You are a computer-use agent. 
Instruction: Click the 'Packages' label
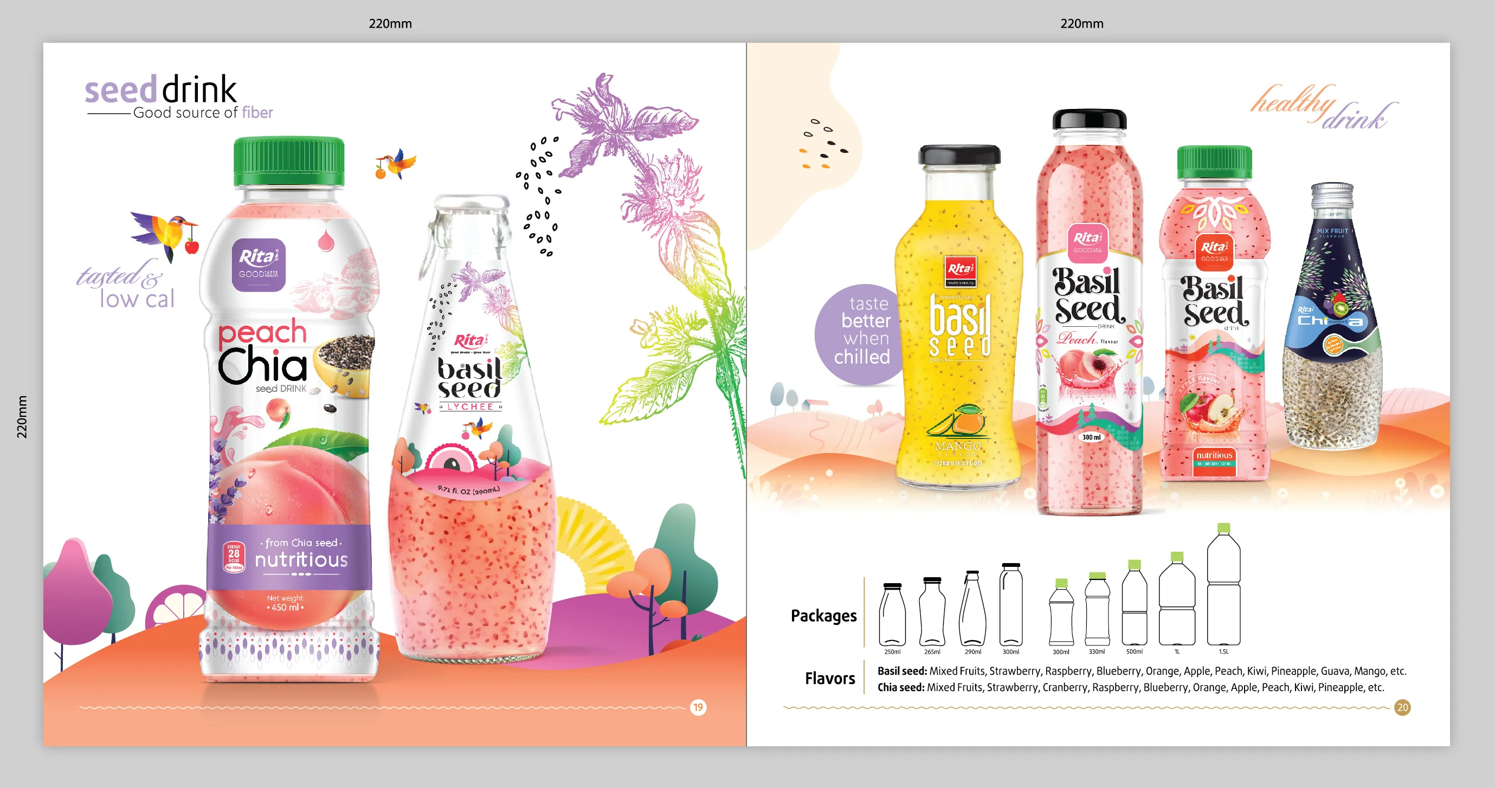click(823, 616)
